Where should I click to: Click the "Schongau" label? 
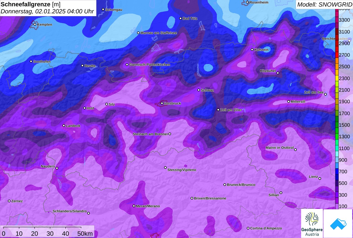click(114, 10)
